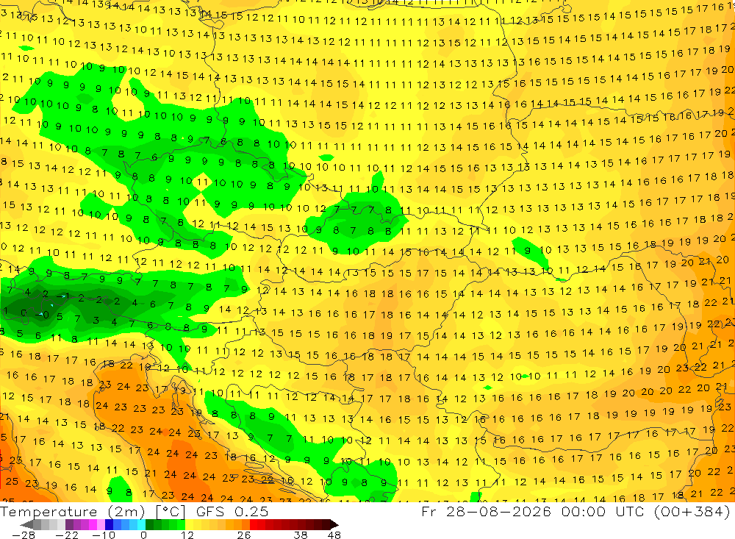This screenshot has width=735, height=539.
Task: Click the 'Temperature (2m) [°C]' title text
Action: (93, 512)
